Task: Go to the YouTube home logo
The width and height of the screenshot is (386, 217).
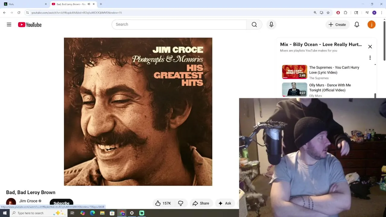Action: click(x=30, y=25)
